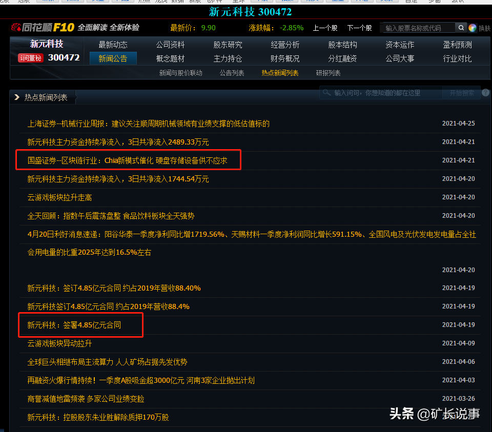This screenshot has width=492, height=432.
Task: Click the date 2021-03-26
Action: [458, 398]
